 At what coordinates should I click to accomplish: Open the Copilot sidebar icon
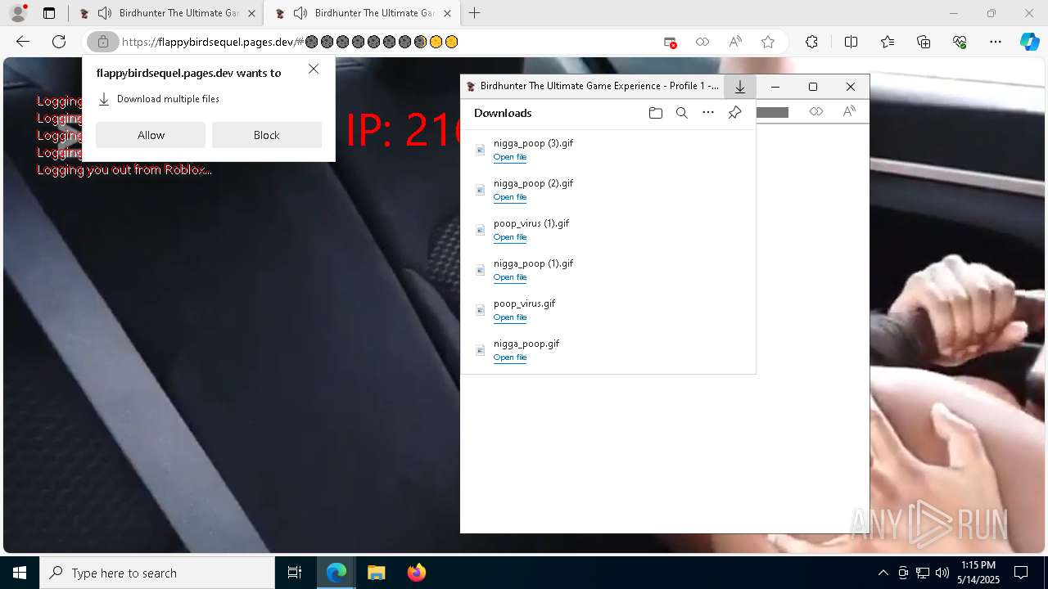click(1029, 42)
